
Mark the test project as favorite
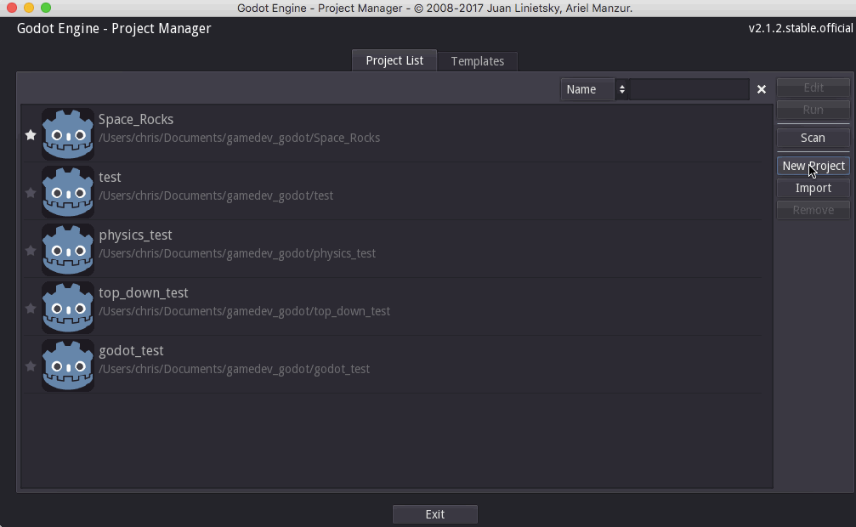(x=31, y=192)
